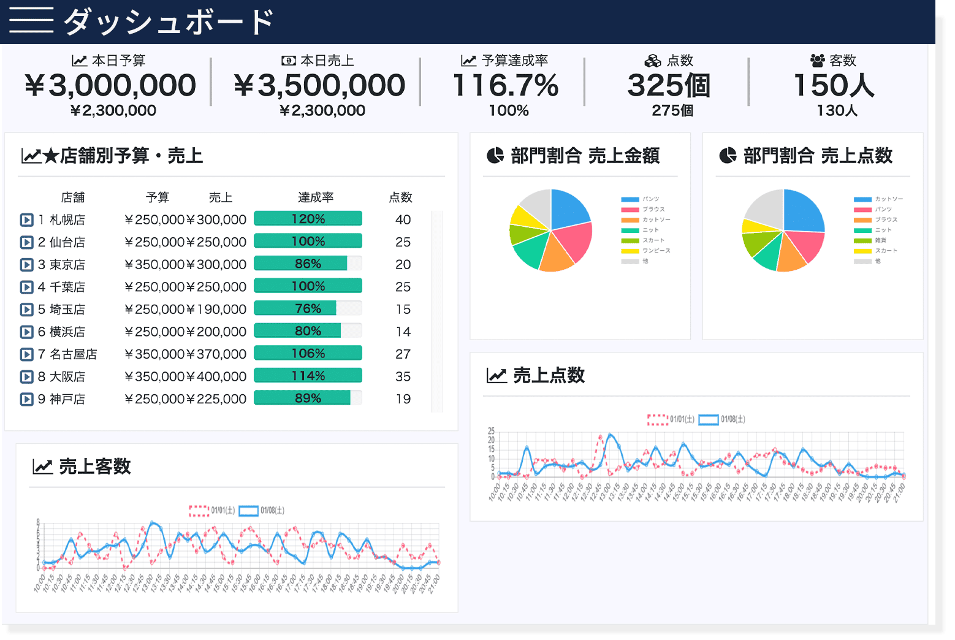Click the chart icon beside 本日予算
Viewport: 955px width, 640px height.
(79, 61)
